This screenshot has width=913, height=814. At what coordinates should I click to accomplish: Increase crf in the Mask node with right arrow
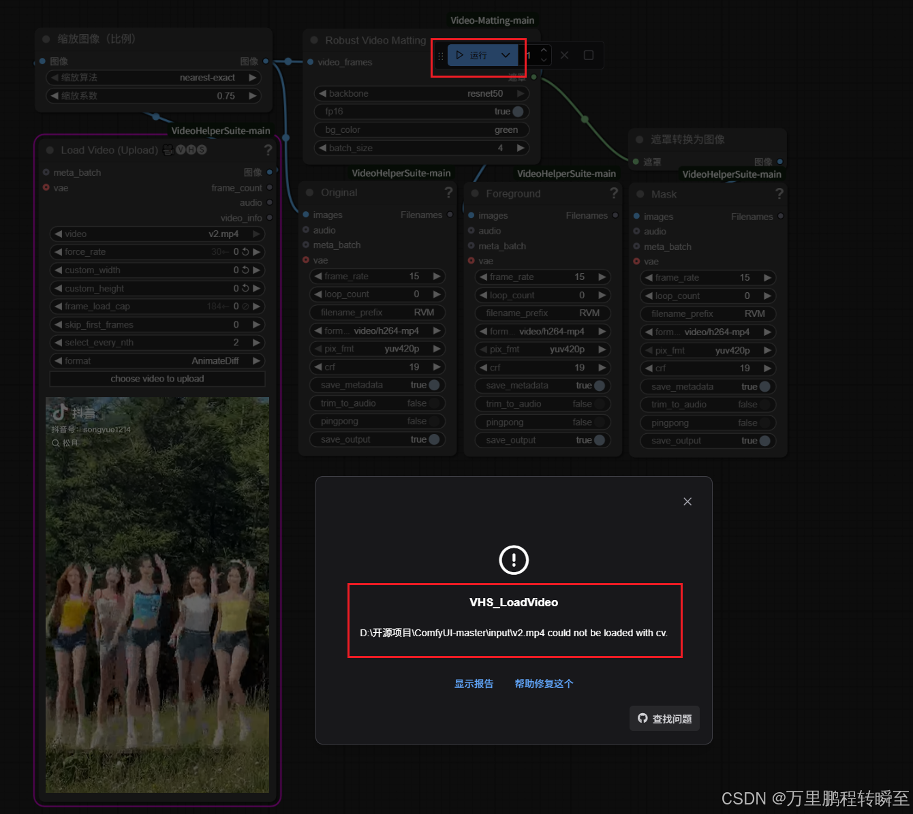tap(768, 368)
